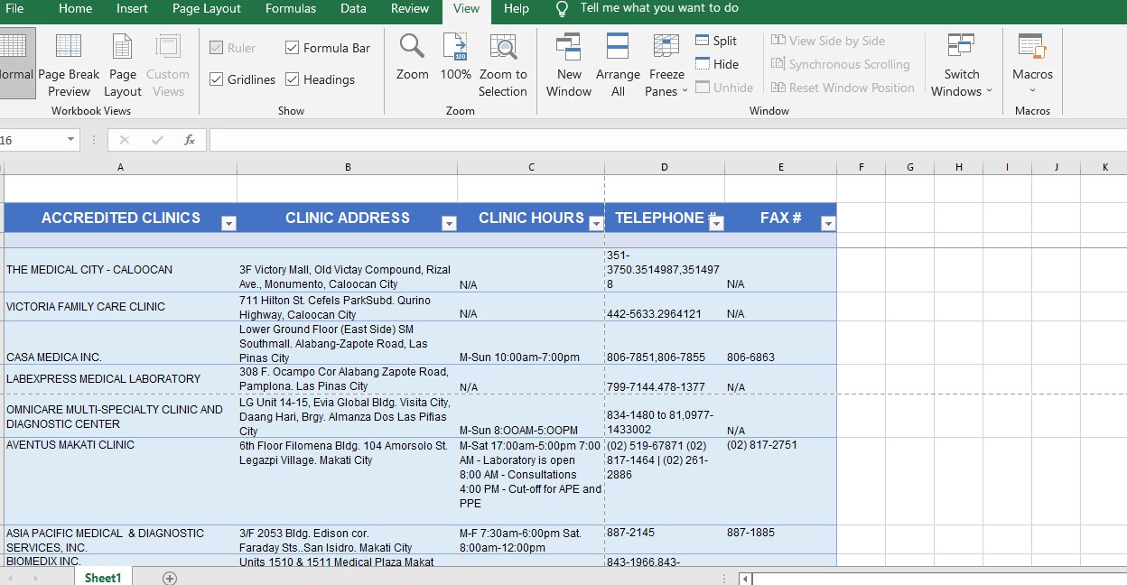This screenshot has height=585, width=1127.
Task: Open Switch Windows menu
Action: pos(962,64)
